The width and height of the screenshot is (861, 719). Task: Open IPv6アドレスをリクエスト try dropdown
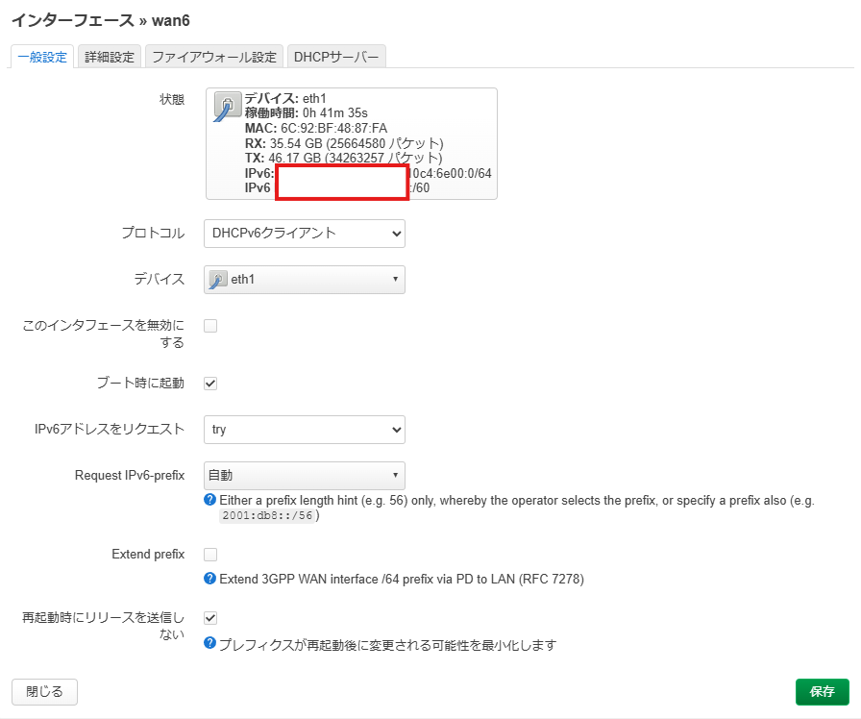point(305,430)
